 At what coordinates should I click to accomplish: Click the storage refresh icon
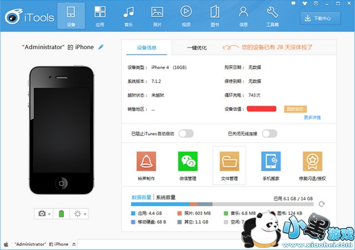[x=321, y=204]
